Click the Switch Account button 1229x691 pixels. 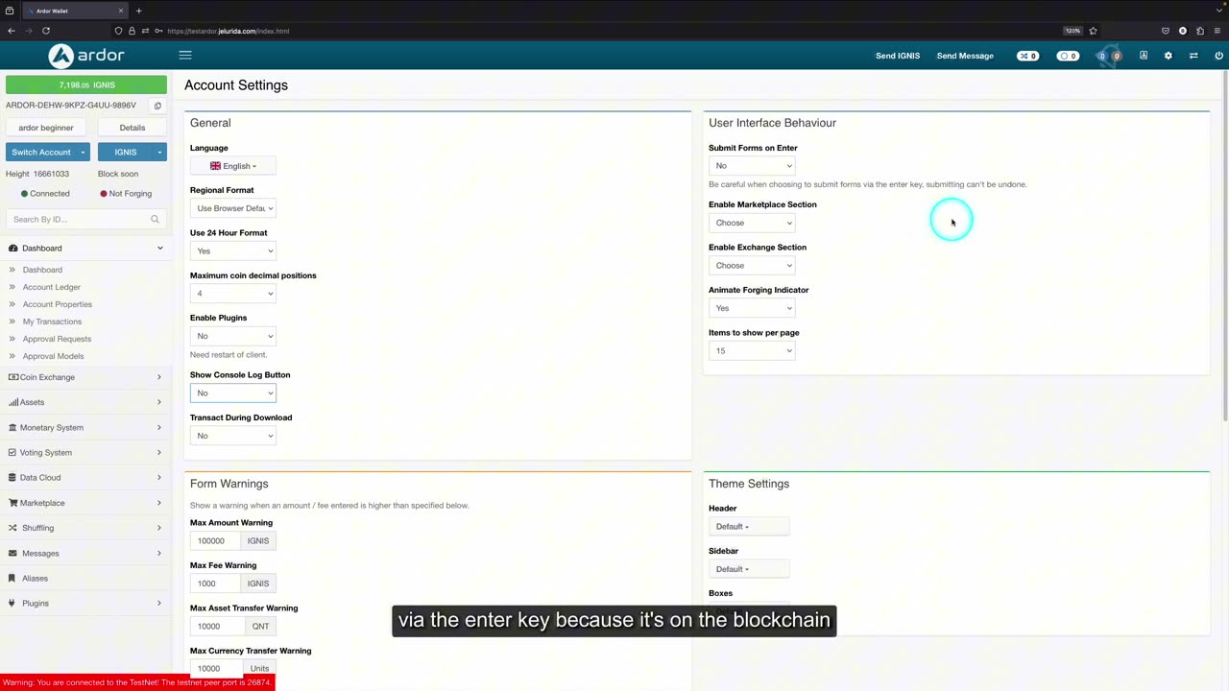[41, 153]
